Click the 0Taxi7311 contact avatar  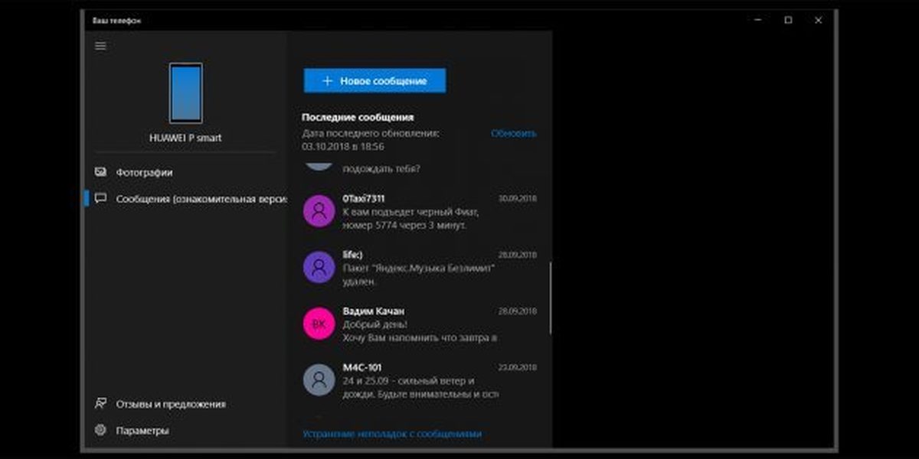319,211
